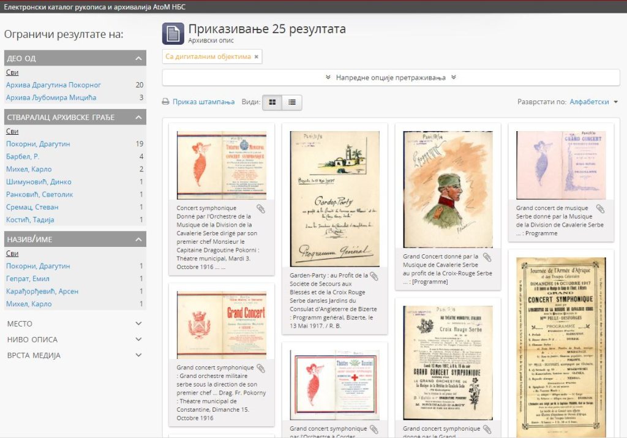Open 'Приказ штампања' print preview link
This screenshot has width=627, height=438.
pos(203,102)
